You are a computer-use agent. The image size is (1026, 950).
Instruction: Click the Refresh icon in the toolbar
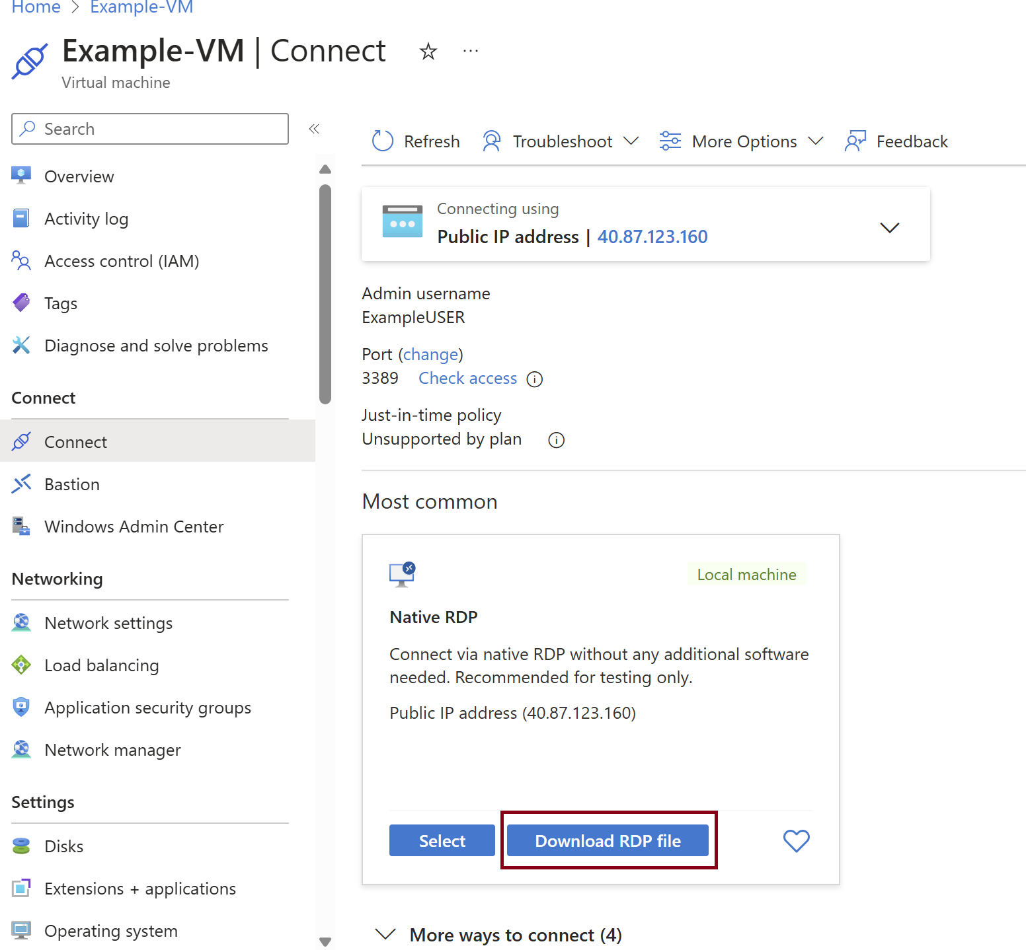coord(383,141)
